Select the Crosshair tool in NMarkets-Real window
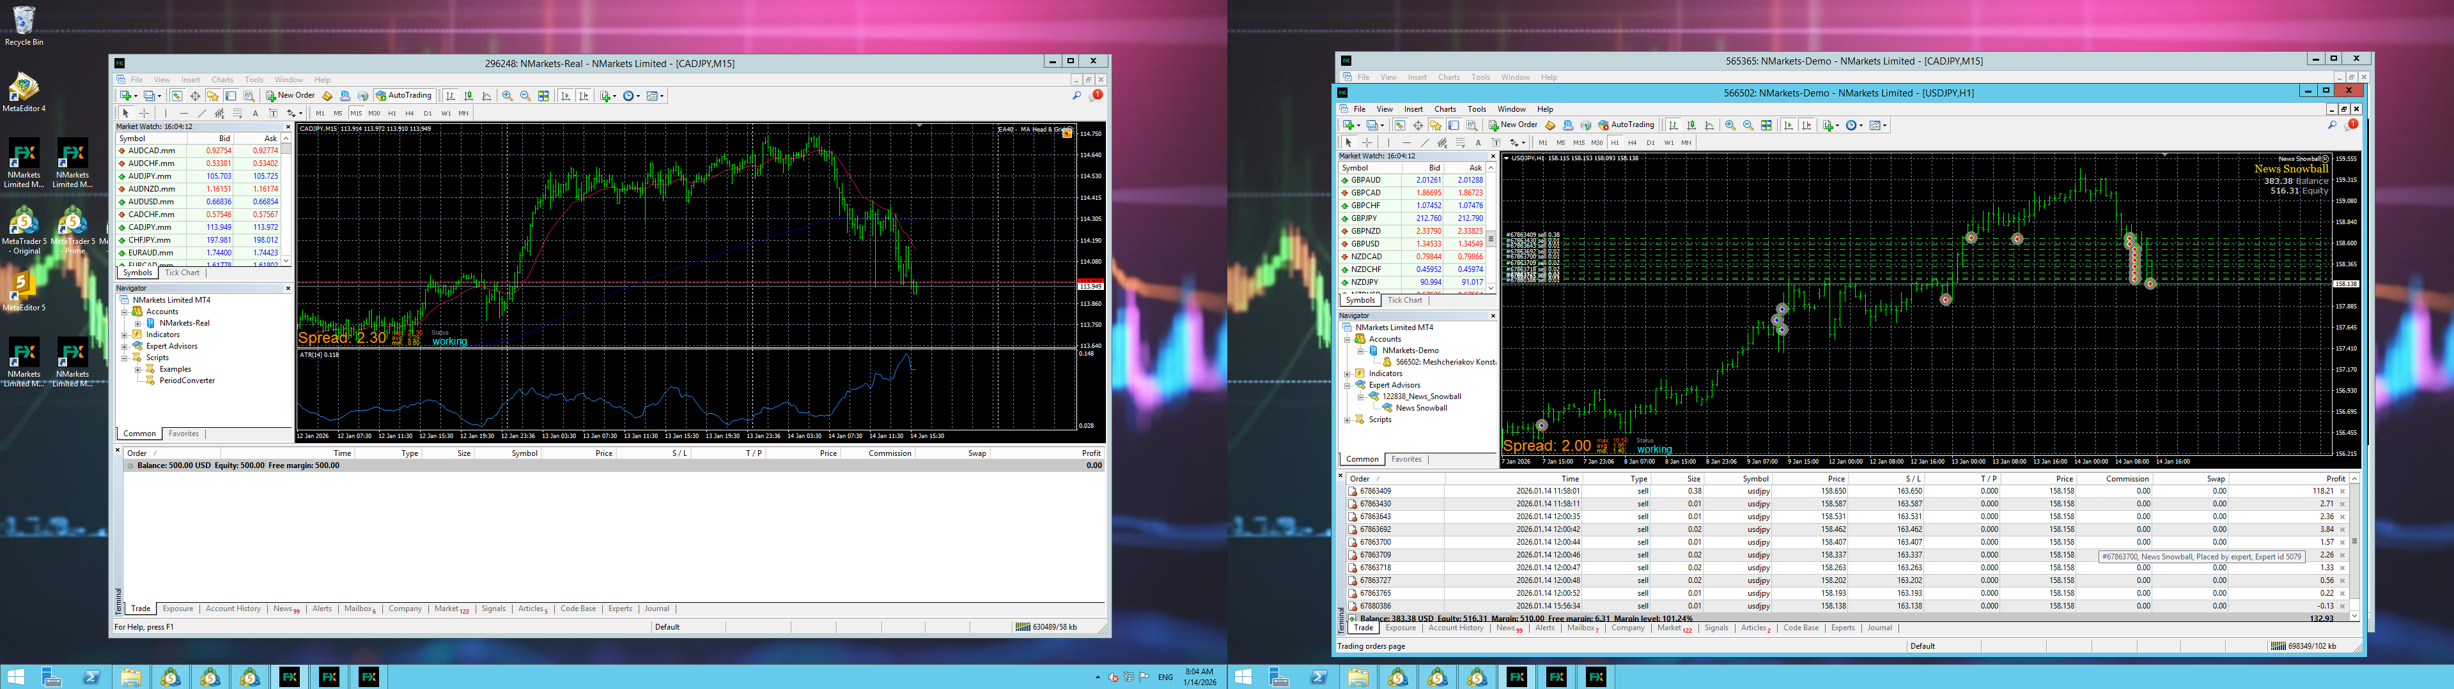The height and width of the screenshot is (689, 2454). (144, 113)
